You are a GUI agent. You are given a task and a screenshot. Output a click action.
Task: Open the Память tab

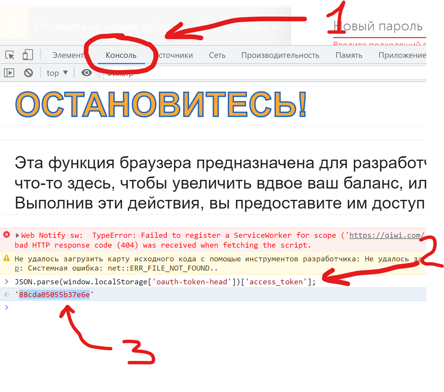pyautogui.click(x=349, y=55)
